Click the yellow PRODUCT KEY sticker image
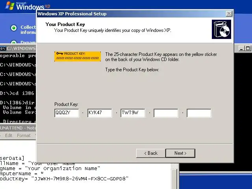The width and height of the screenshot is (252, 189). pyautogui.click(x=78, y=56)
